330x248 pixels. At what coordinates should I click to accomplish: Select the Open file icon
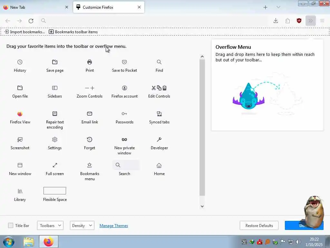(20, 88)
